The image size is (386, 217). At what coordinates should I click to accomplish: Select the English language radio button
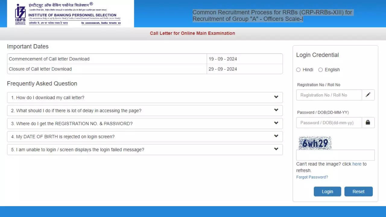click(x=320, y=70)
